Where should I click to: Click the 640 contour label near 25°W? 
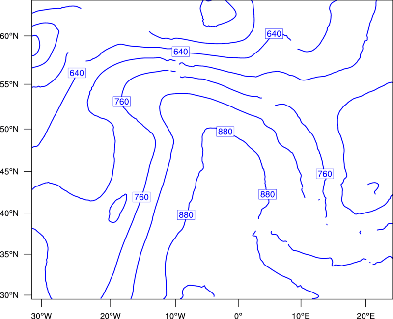pos(77,73)
